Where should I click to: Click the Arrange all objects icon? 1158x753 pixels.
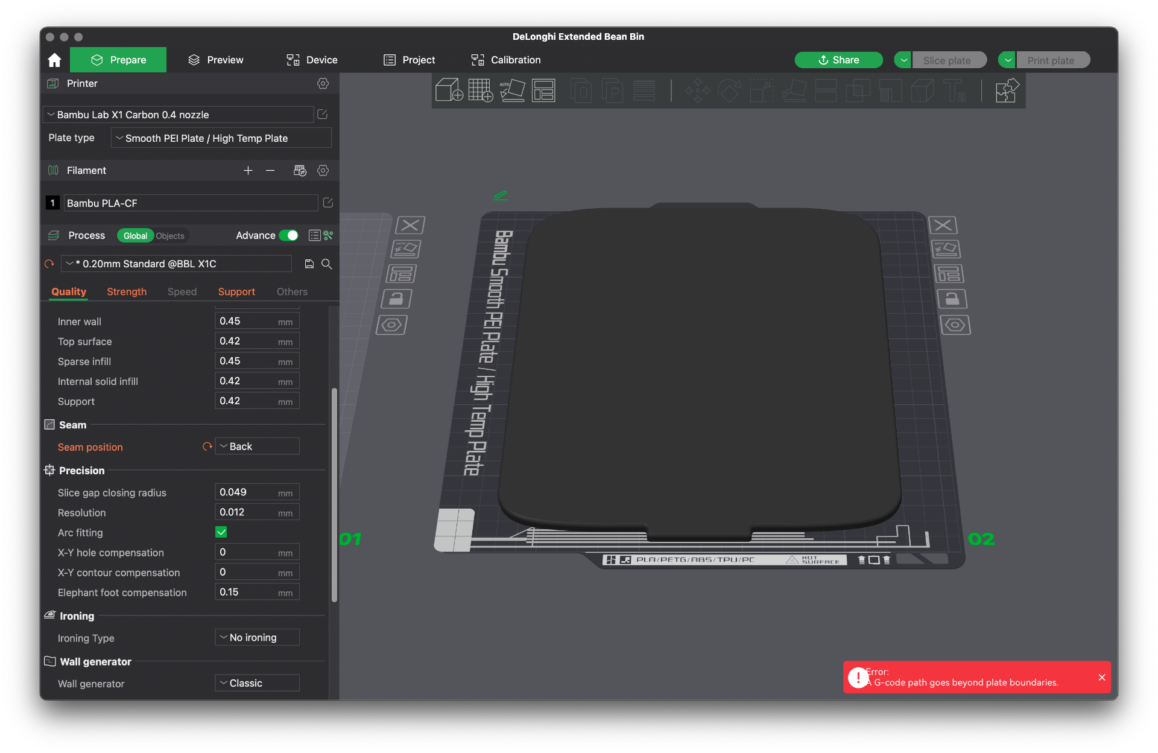click(543, 91)
